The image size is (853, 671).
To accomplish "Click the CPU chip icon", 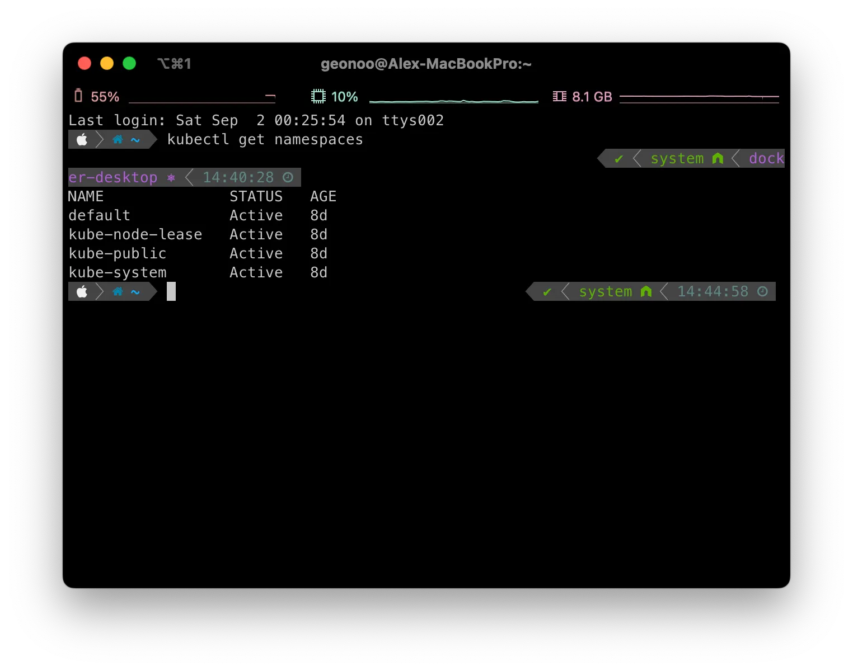I will [318, 97].
